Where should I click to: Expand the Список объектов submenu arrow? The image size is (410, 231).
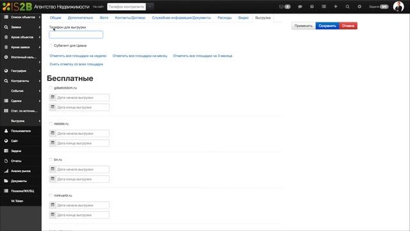coord(40,17)
